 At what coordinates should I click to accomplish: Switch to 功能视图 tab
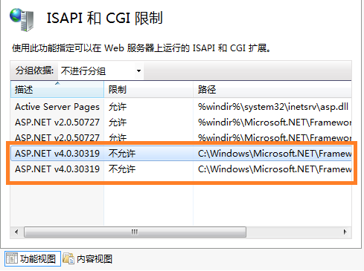click(33, 259)
